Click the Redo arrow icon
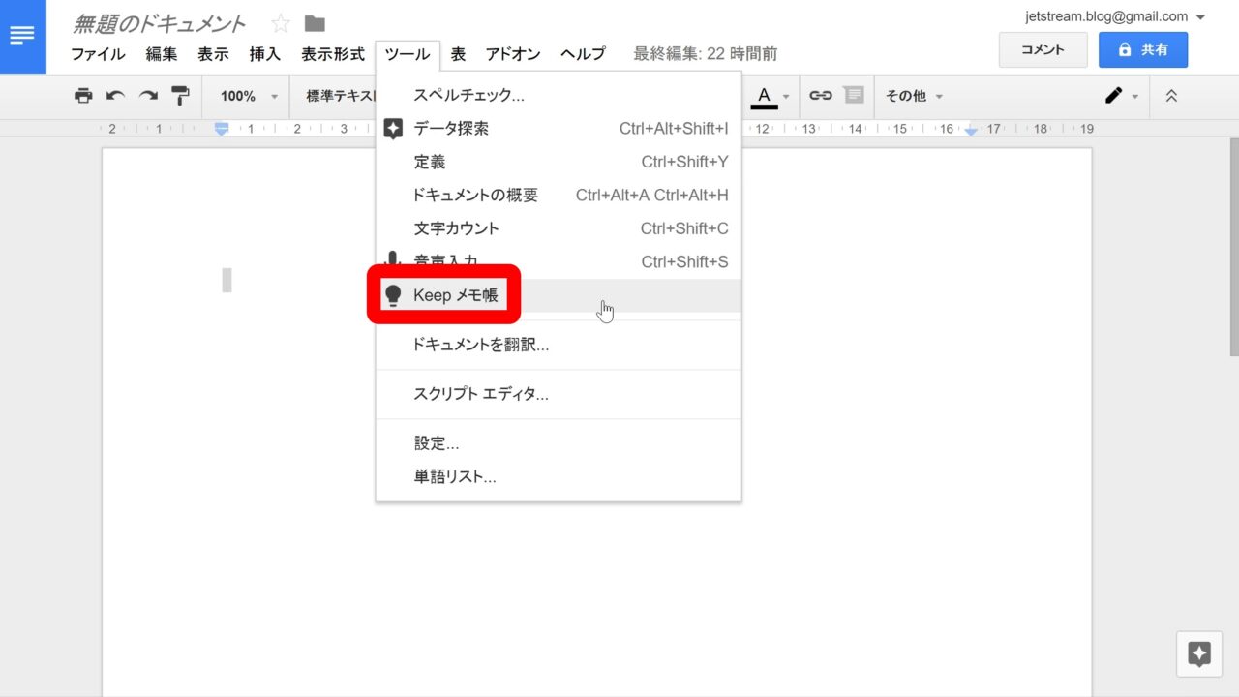 pos(148,96)
